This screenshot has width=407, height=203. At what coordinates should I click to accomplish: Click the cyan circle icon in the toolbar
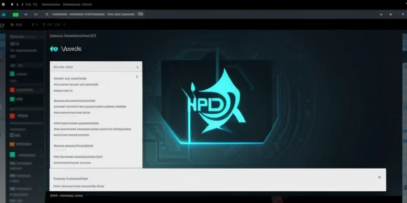4,15
